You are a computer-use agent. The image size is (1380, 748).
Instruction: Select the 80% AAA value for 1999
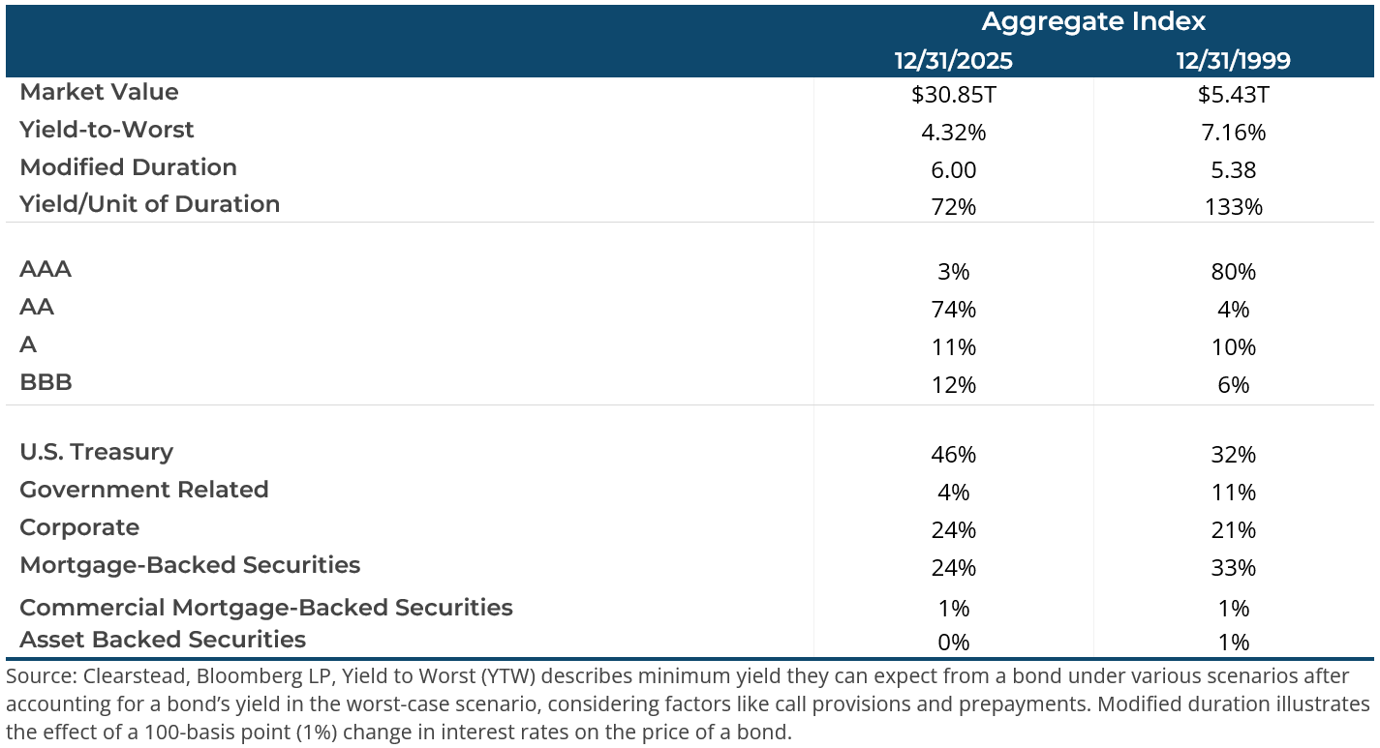(1233, 272)
